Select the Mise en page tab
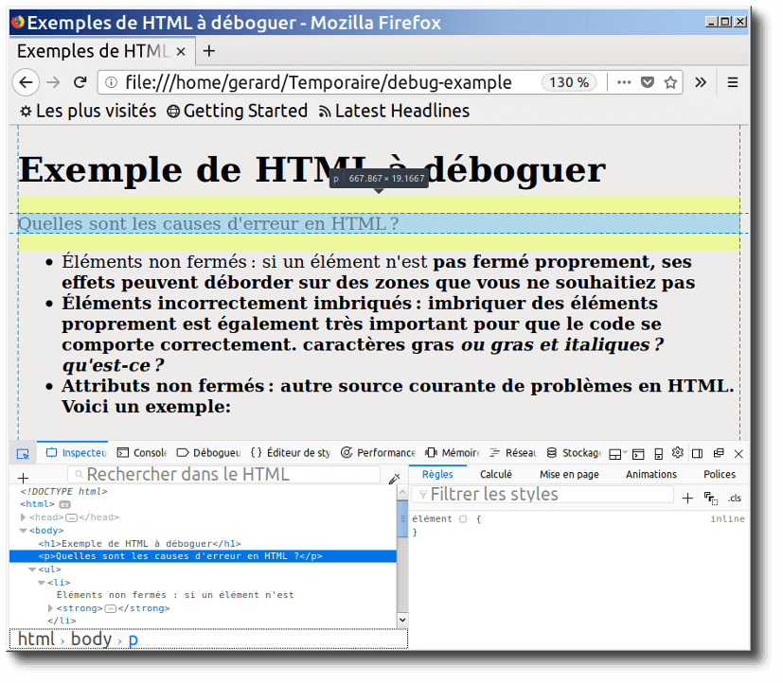The image size is (783, 683). click(x=569, y=475)
